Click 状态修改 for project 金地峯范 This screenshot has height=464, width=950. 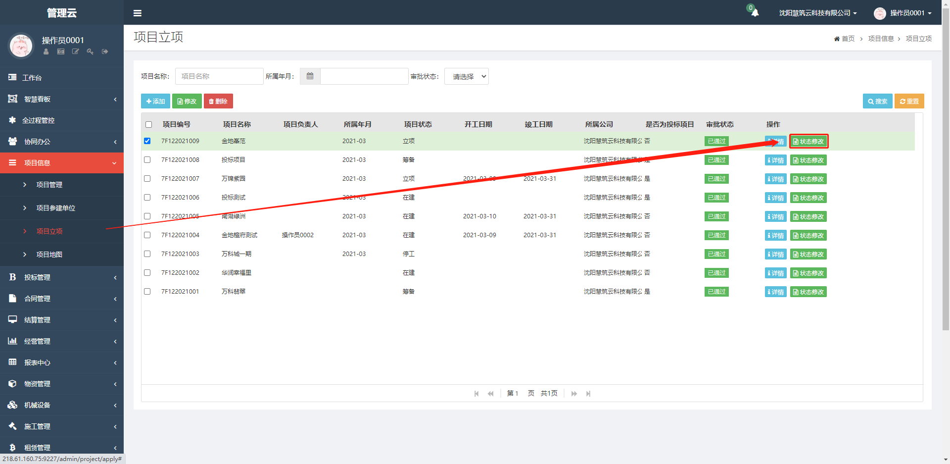(808, 142)
